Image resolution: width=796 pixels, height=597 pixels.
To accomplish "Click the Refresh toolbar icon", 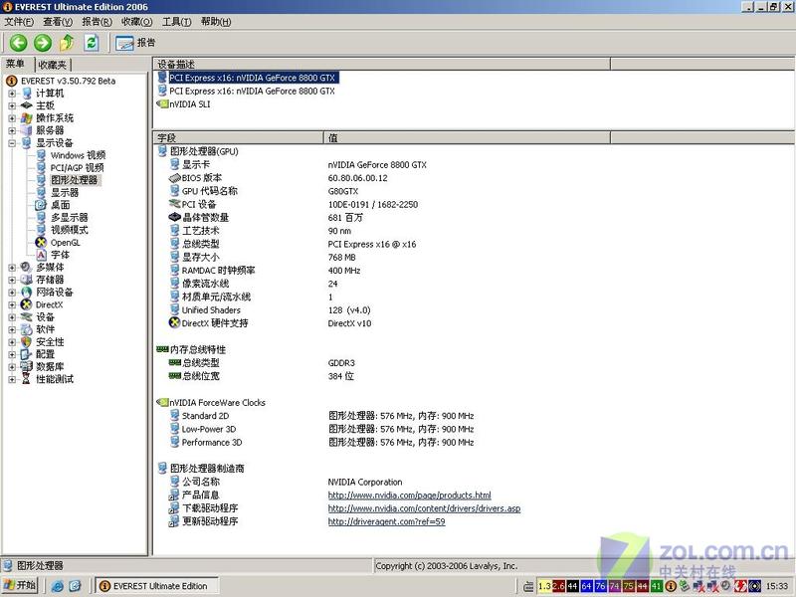I will coord(92,43).
